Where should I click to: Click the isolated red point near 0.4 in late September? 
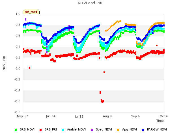(157, 46)
